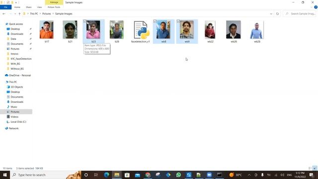The width and height of the screenshot is (318, 179).
Task: Open the Picture Tools tab
Action: pyautogui.click(x=54, y=7)
